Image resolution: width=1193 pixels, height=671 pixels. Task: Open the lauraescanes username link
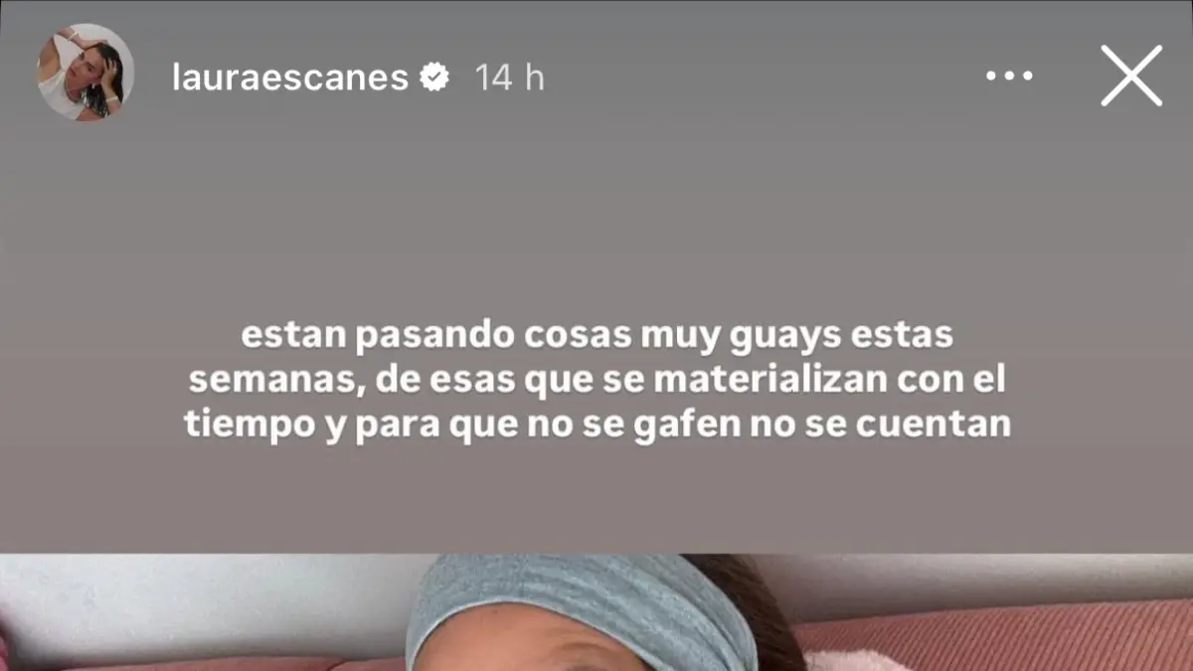tap(290, 78)
